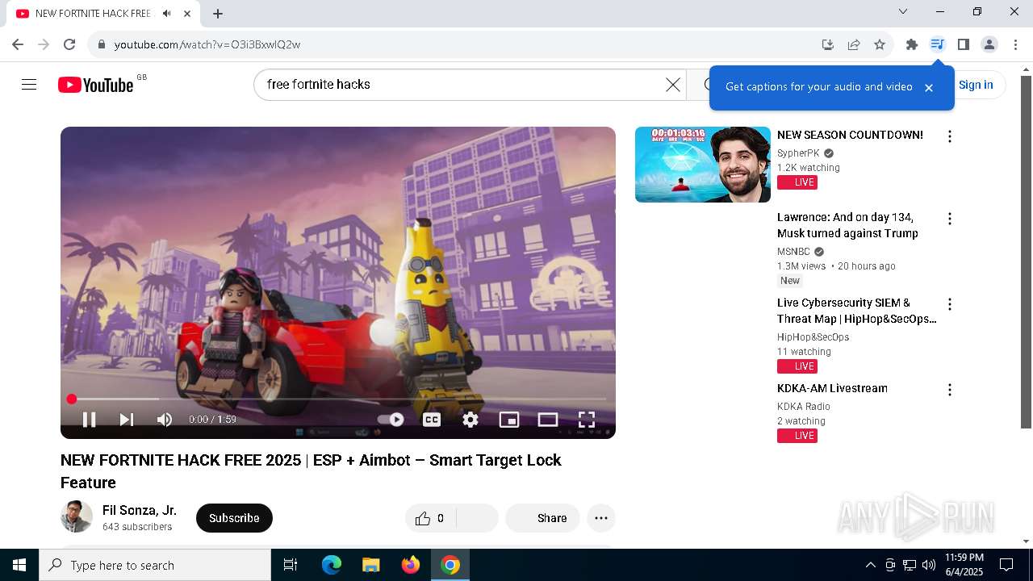Open Live Cybersecurity SIEM & Threat Map video
The height and width of the screenshot is (581, 1033).
(857, 311)
